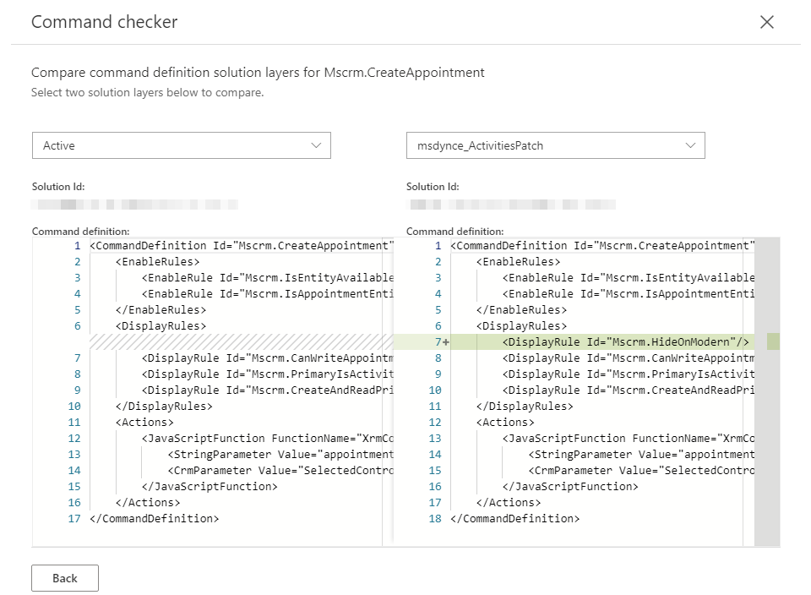Click the Back button
Viewport: 811px width, 595px height.
[x=65, y=578]
